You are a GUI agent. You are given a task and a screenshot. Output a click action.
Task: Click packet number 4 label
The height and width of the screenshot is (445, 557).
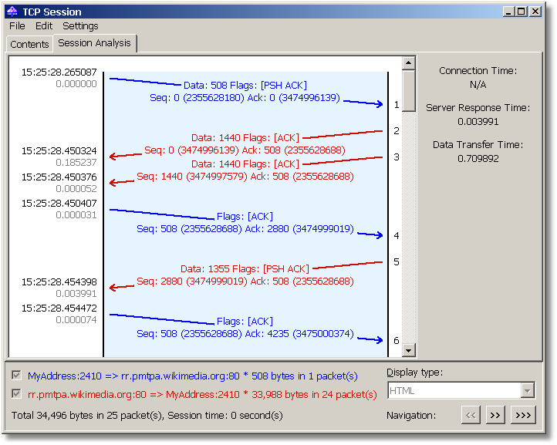[x=397, y=235]
